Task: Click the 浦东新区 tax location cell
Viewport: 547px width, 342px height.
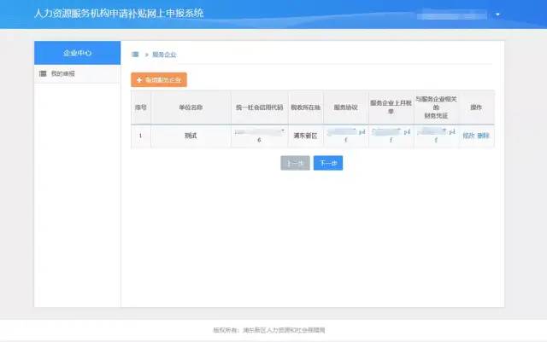Action: coord(304,136)
